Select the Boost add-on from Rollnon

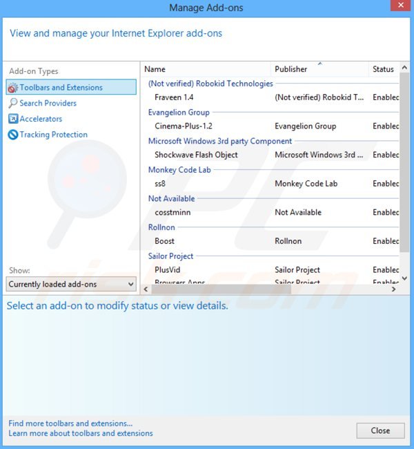pos(164,241)
